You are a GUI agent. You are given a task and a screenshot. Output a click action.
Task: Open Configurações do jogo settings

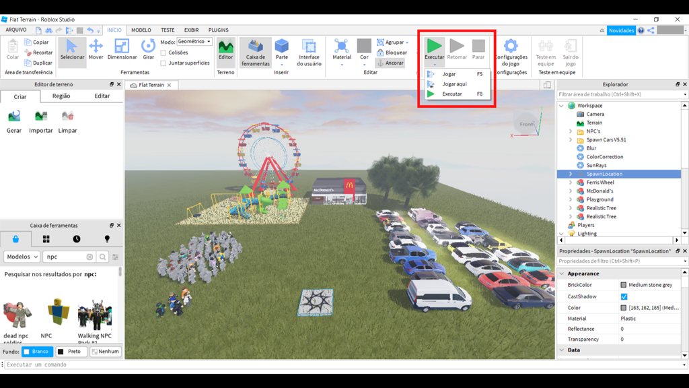click(511, 53)
